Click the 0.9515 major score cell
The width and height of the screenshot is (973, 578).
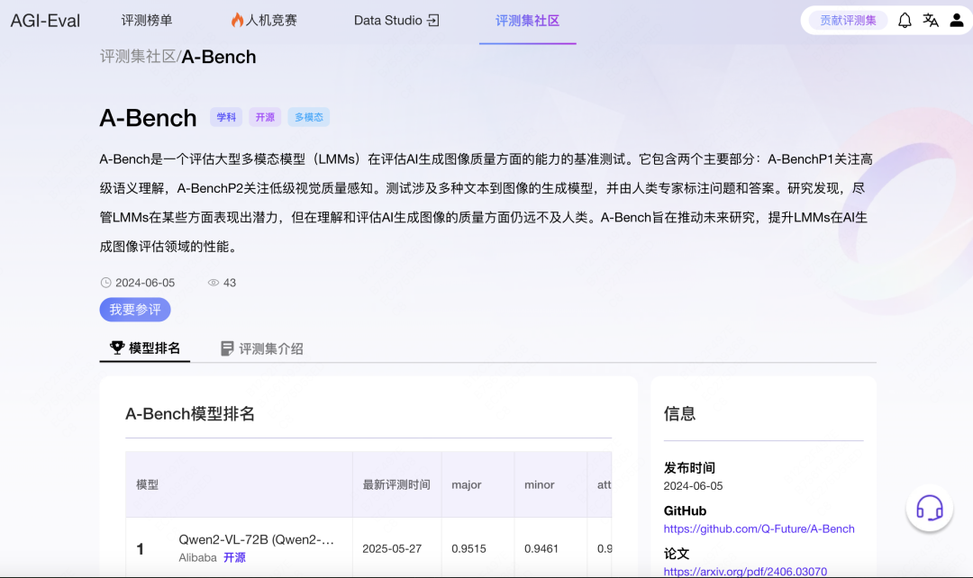[468, 549]
